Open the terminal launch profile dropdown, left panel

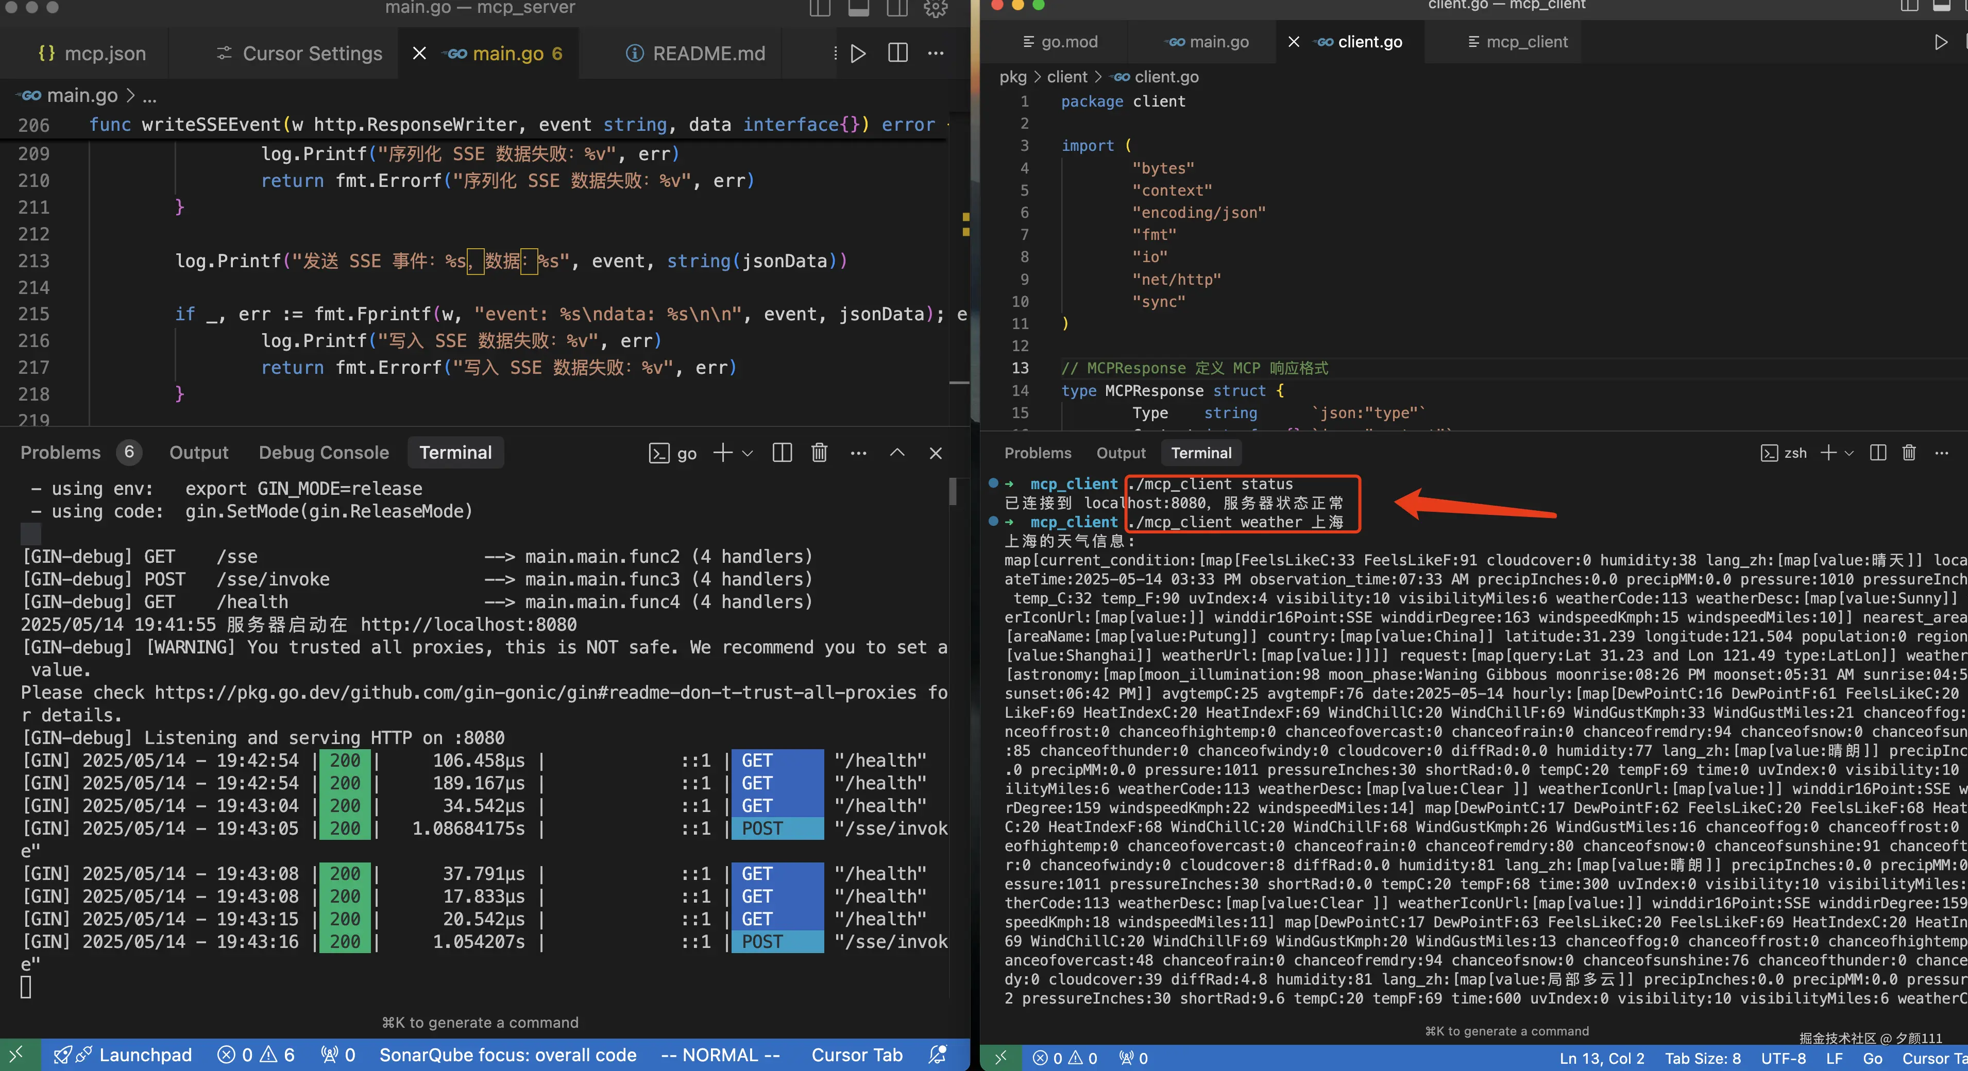(x=748, y=453)
